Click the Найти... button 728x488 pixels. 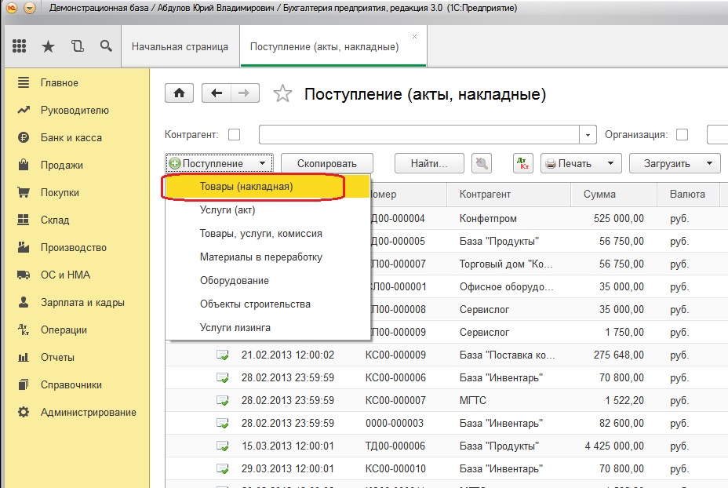click(x=429, y=163)
